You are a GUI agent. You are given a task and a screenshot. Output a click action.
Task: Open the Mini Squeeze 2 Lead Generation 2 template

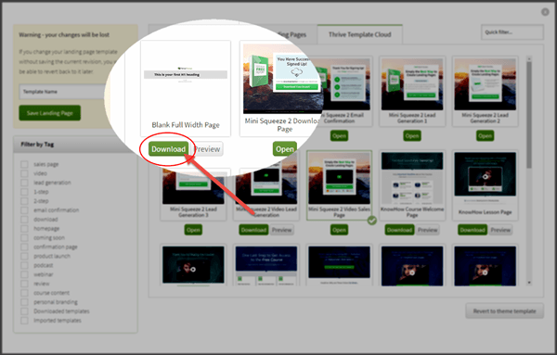pyautogui.click(x=485, y=136)
